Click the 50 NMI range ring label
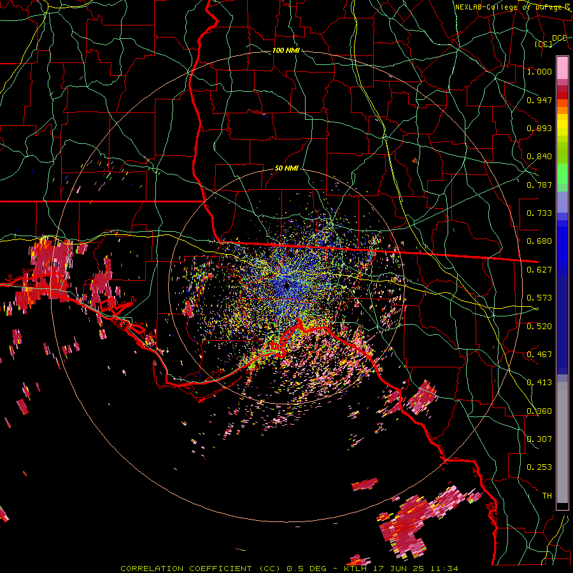Screen dimensions: 573x573 286,169
